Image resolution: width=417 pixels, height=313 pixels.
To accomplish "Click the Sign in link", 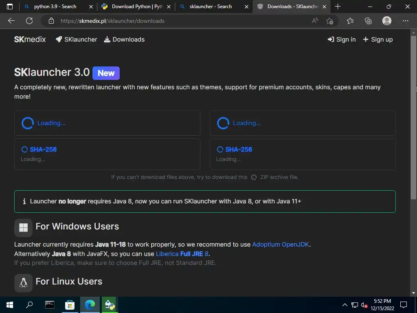I will (x=342, y=40).
